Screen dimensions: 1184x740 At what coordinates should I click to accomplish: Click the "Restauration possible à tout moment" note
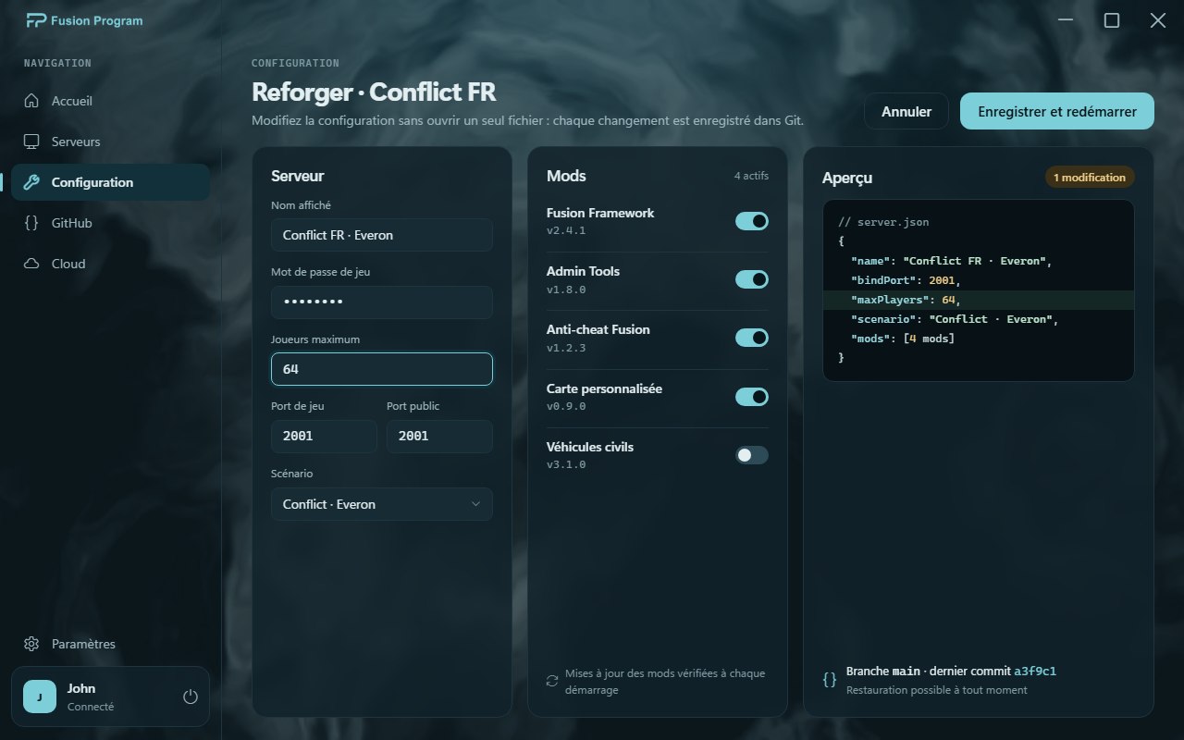click(936, 690)
